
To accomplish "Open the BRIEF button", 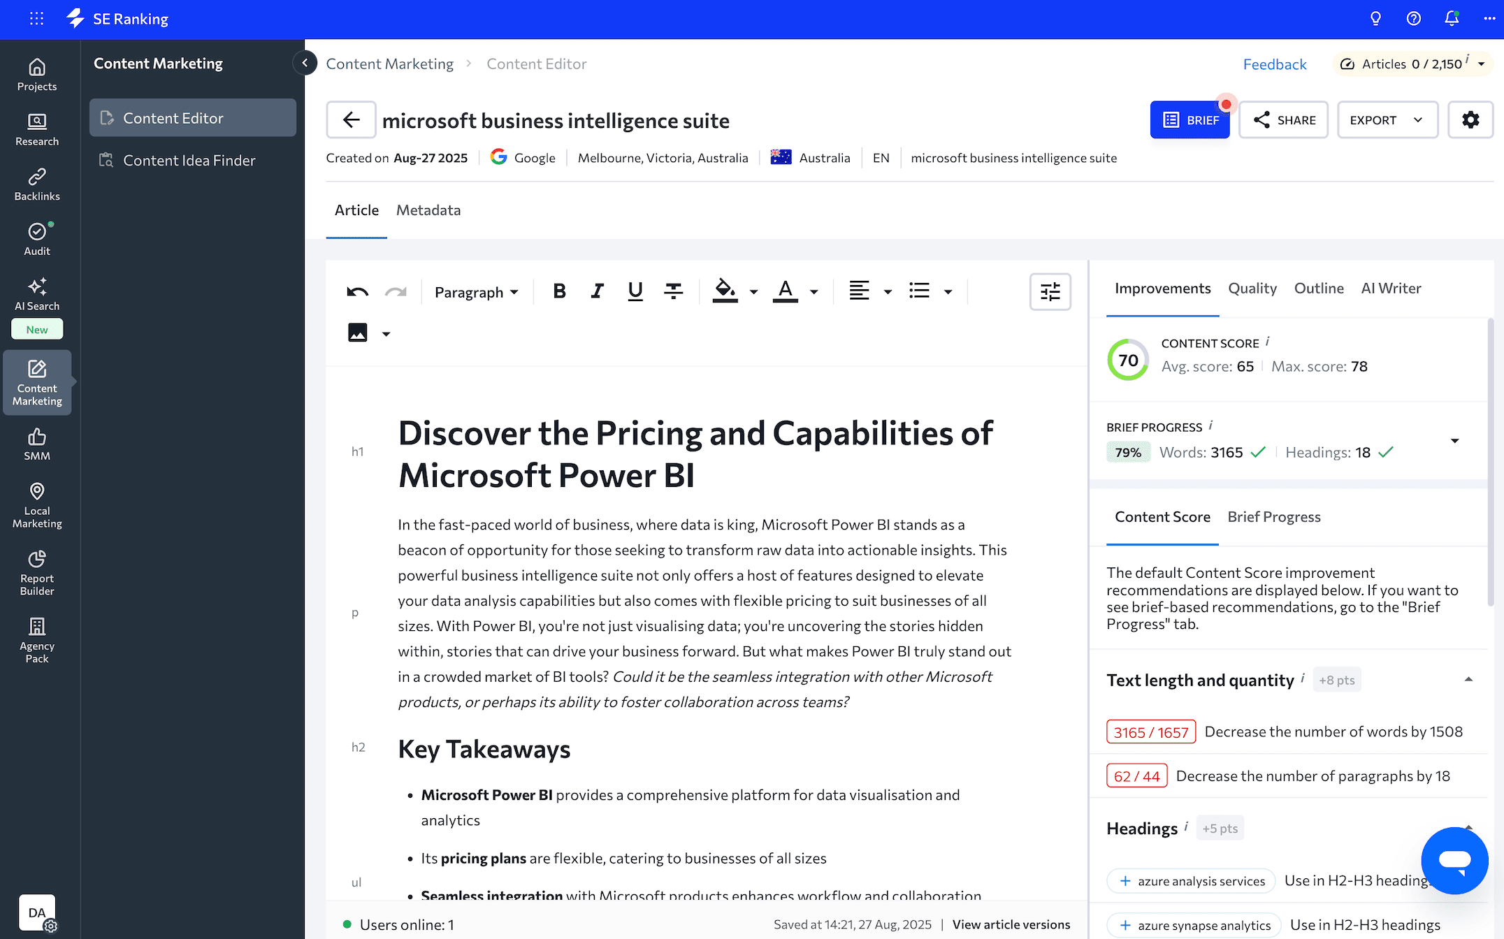I will [1190, 119].
